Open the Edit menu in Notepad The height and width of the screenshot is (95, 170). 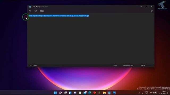click(x=36, y=11)
